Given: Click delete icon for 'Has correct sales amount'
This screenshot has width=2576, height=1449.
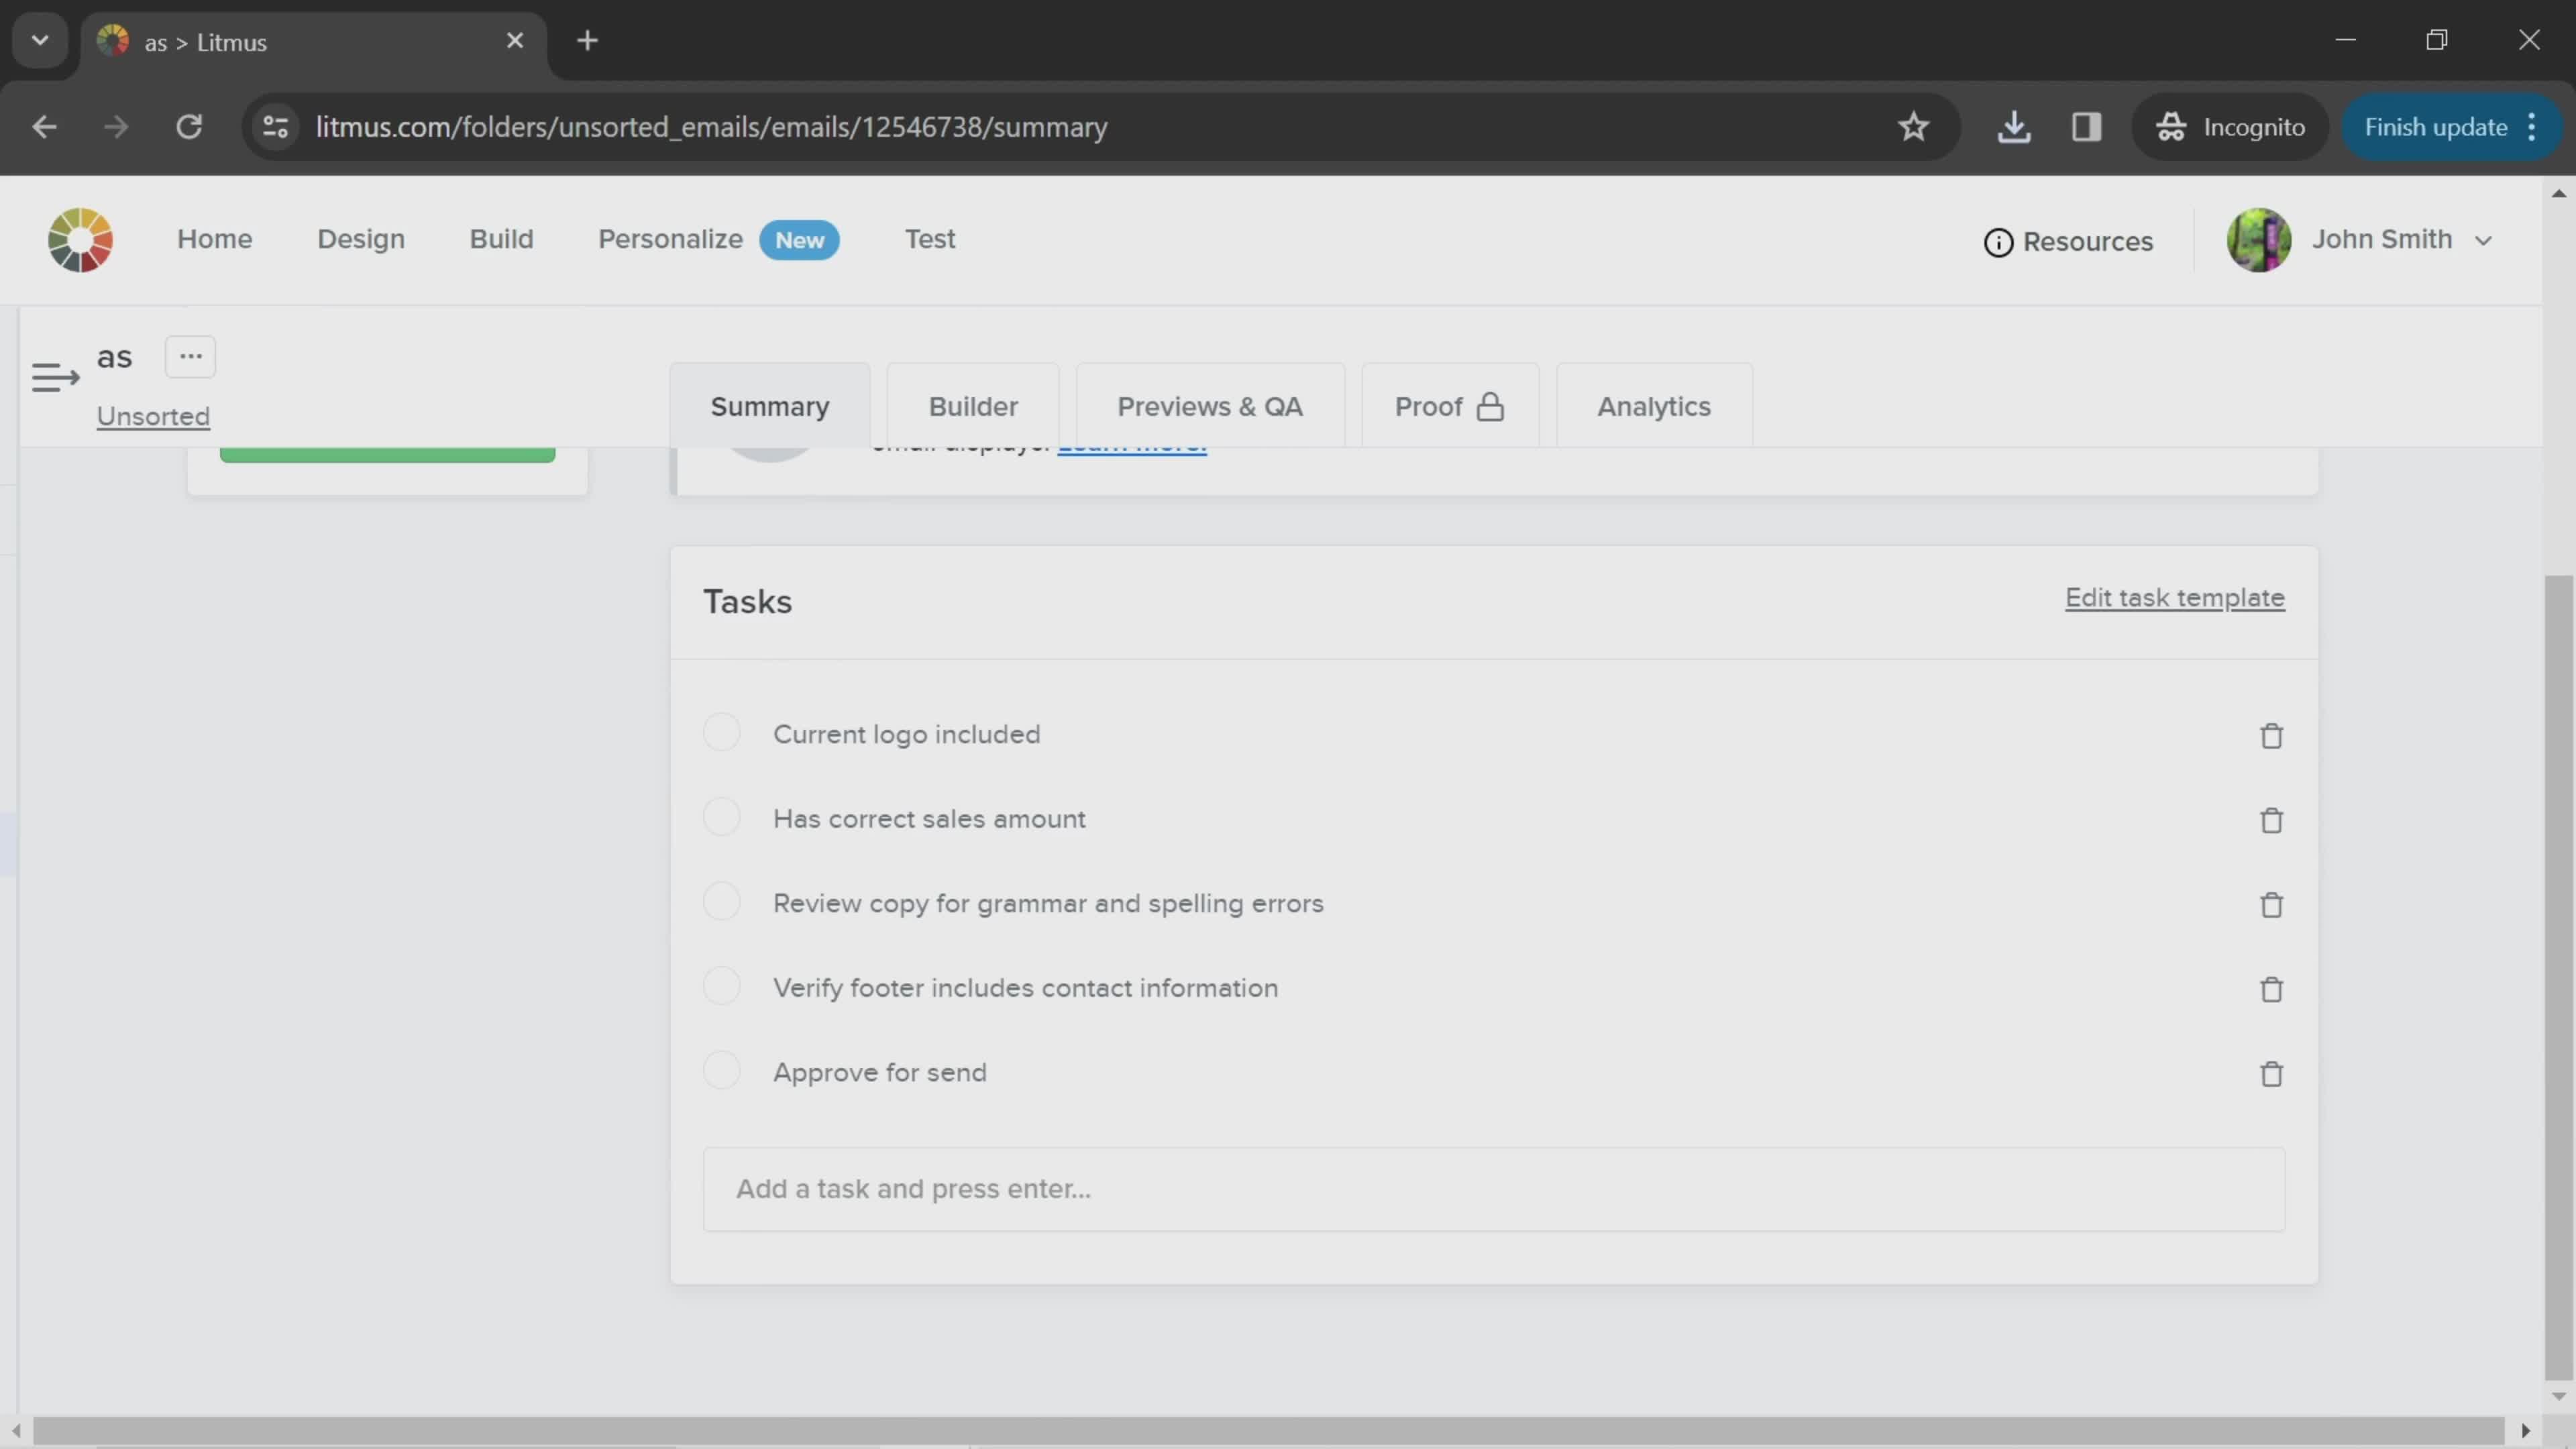Looking at the screenshot, I should 2271,817.
